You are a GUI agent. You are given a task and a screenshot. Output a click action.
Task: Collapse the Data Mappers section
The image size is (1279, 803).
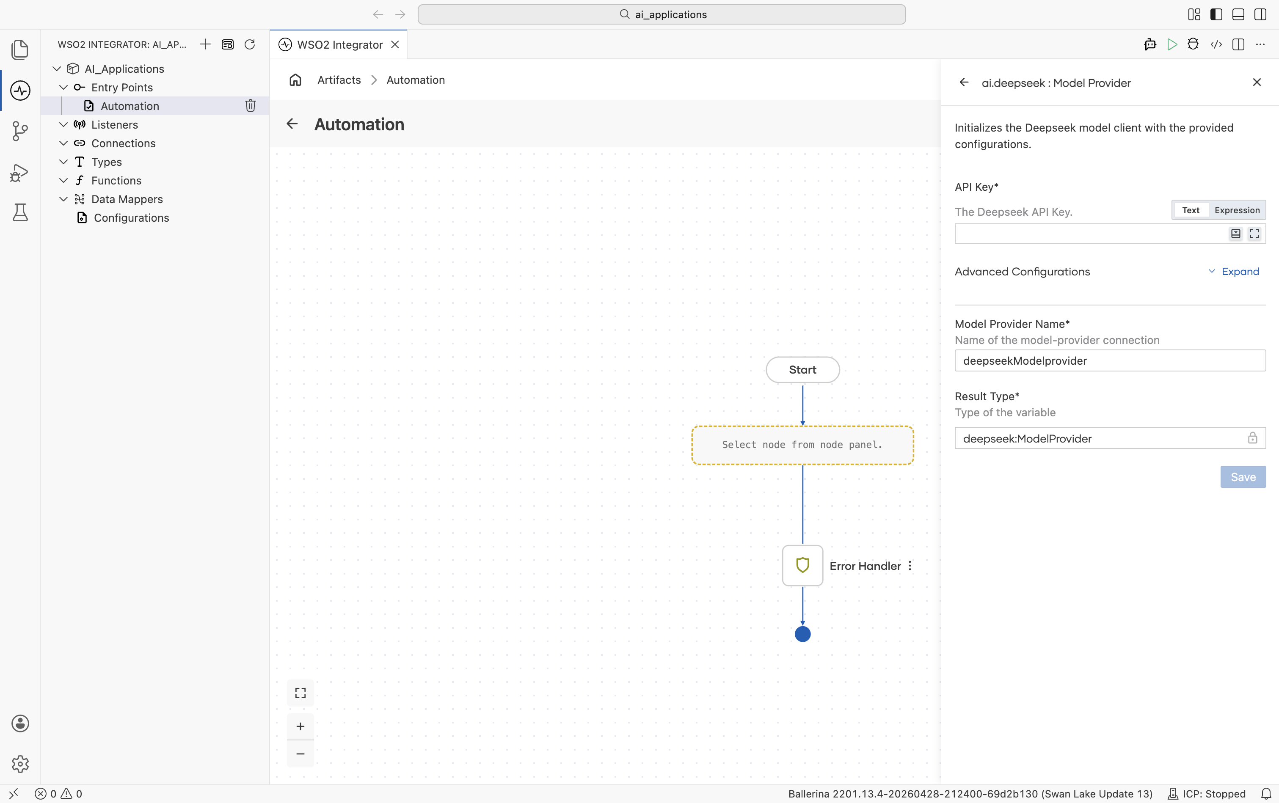(x=63, y=198)
